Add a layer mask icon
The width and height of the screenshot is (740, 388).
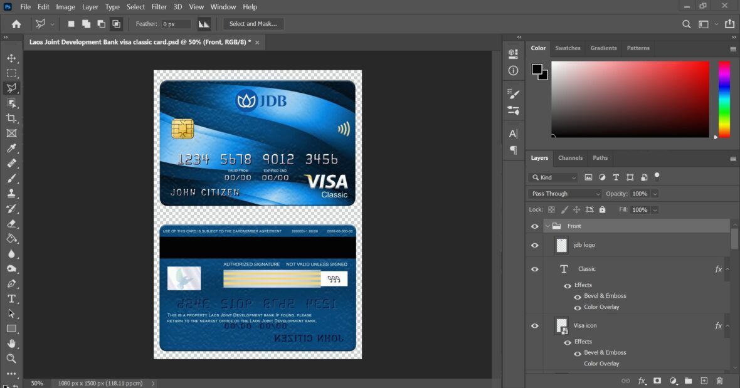click(657, 380)
